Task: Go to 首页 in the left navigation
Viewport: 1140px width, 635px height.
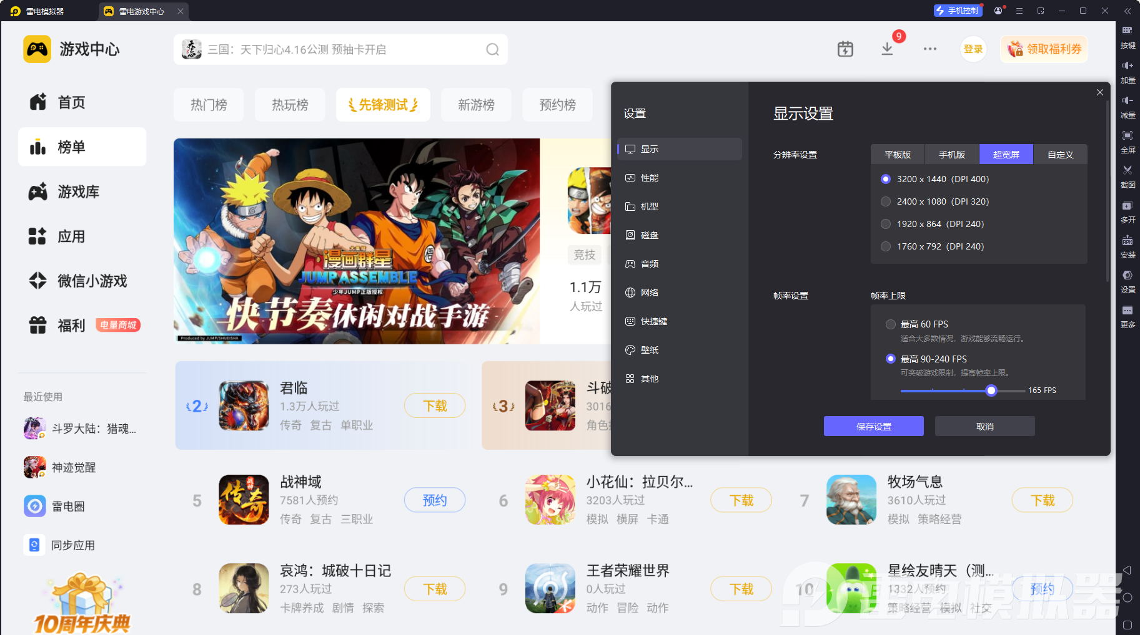Action: [x=82, y=102]
